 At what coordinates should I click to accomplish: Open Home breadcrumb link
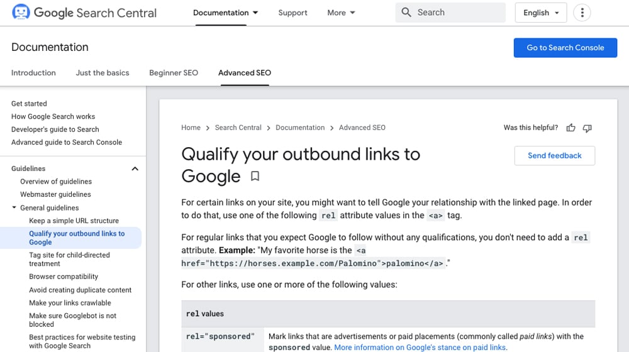191,128
